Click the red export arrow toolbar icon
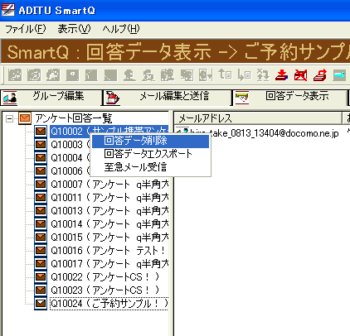This screenshot has height=336, width=350. click(x=320, y=74)
